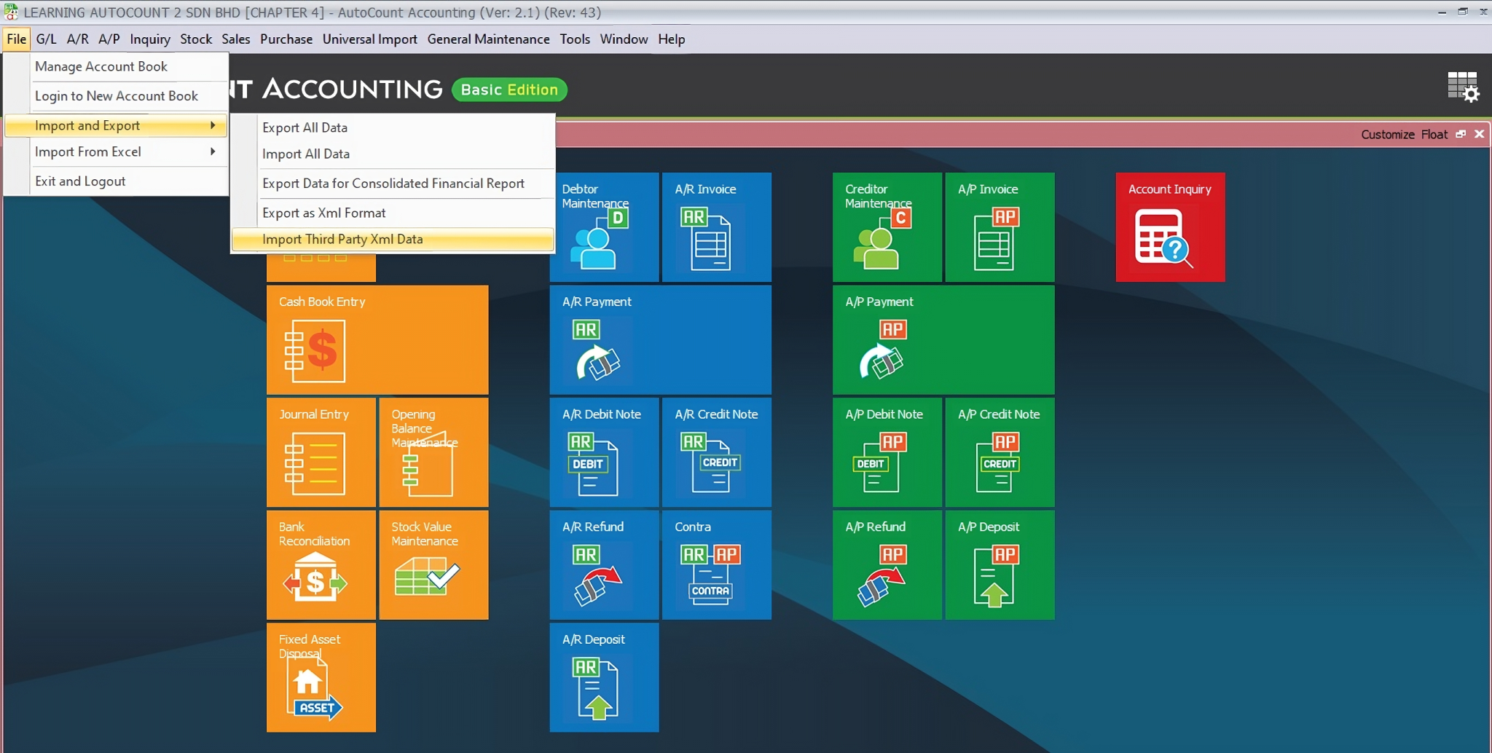The image size is (1492, 753).
Task: Launch the Account Inquiry tile
Action: (x=1170, y=226)
